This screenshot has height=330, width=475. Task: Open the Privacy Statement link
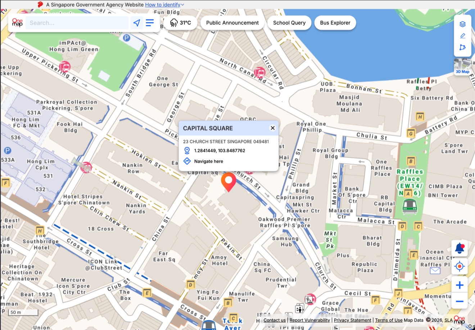tap(352, 320)
